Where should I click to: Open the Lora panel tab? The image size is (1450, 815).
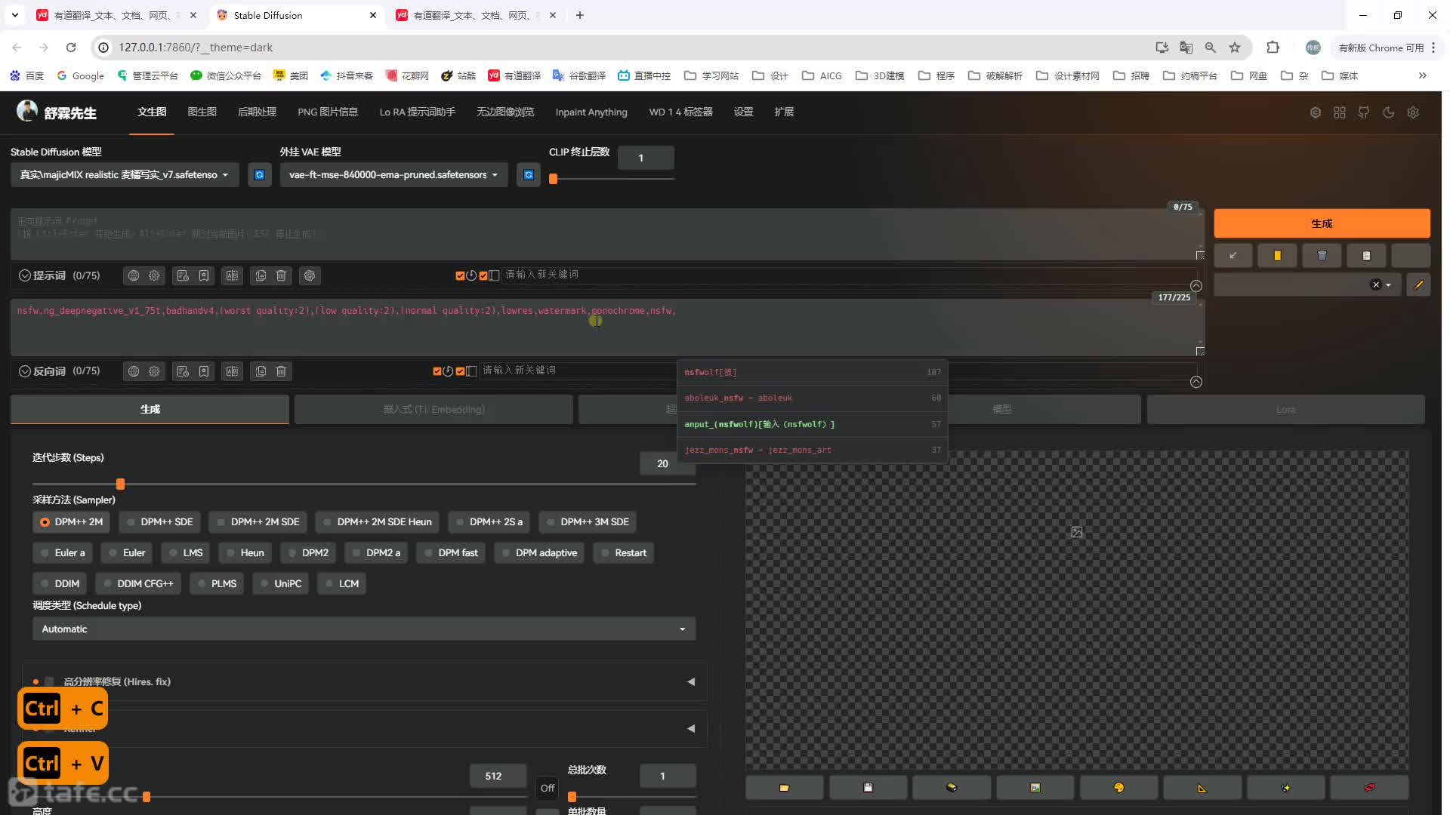(1285, 410)
